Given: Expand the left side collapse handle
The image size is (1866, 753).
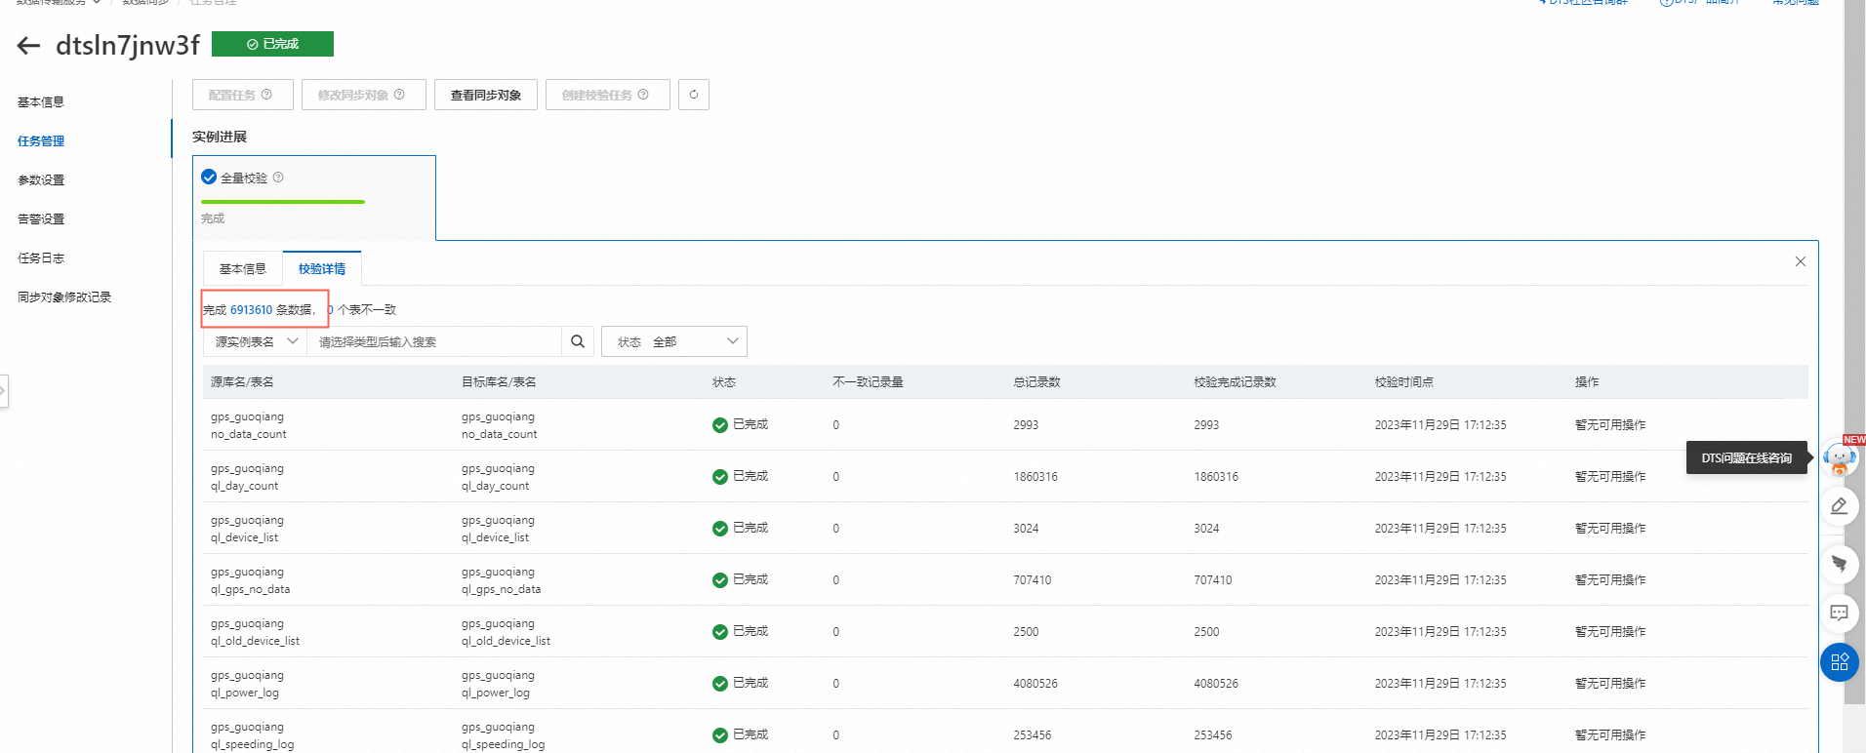Looking at the screenshot, I should (3, 391).
